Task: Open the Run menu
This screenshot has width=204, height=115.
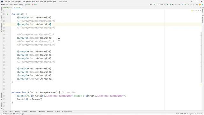Action: [x=37, y=2]
